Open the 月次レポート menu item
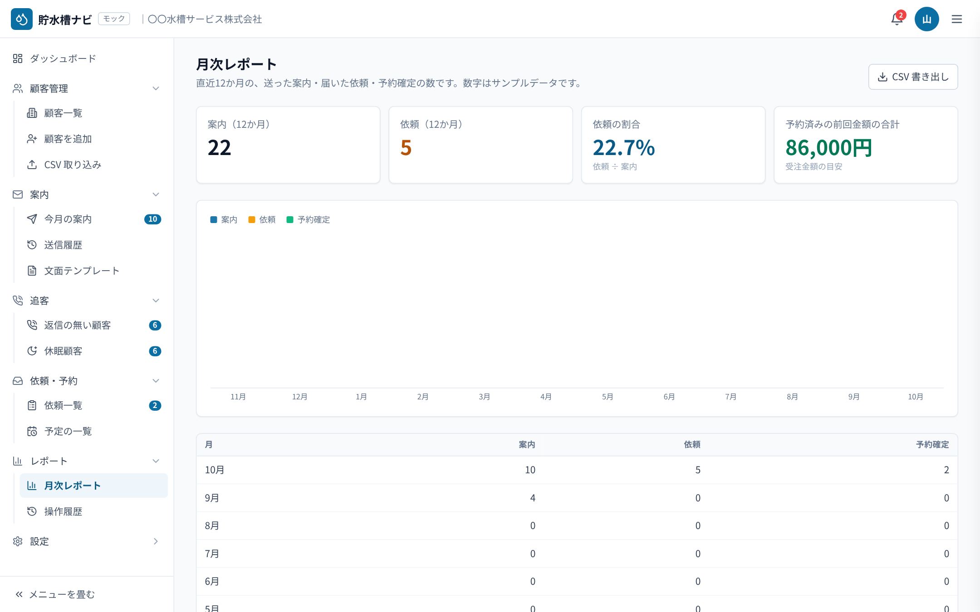The width and height of the screenshot is (980, 612). tap(94, 486)
